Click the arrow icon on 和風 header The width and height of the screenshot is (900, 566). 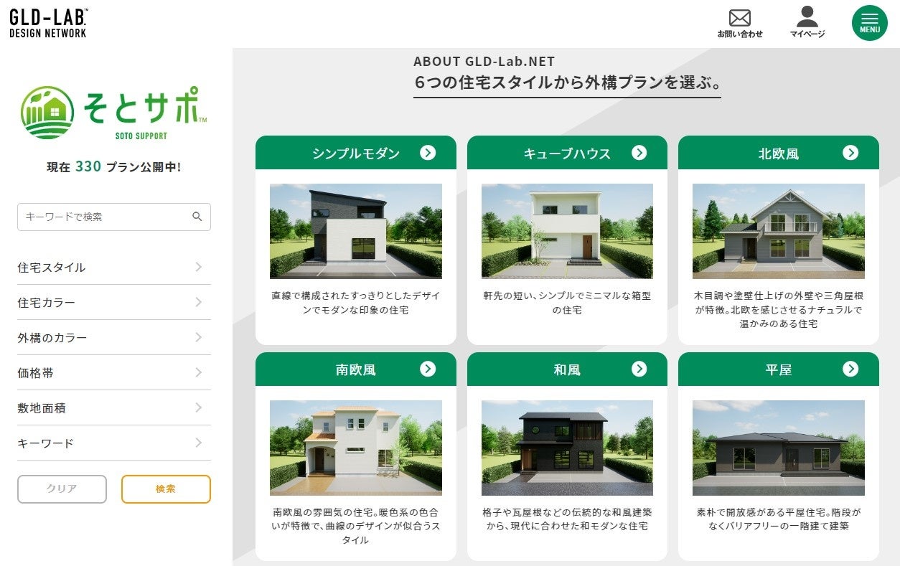639,369
